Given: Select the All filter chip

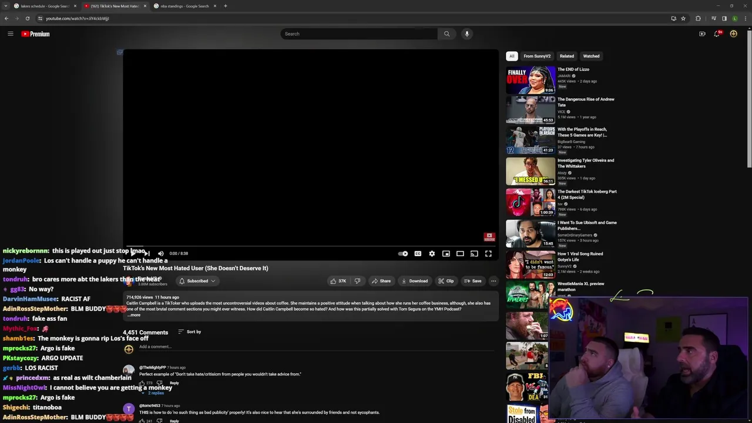Looking at the screenshot, I should pos(512,56).
